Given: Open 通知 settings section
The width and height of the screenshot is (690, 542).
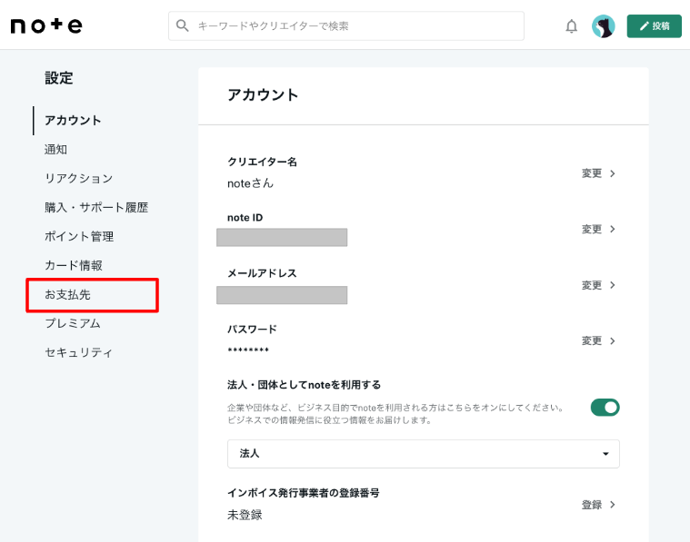Looking at the screenshot, I should click(55, 150).
